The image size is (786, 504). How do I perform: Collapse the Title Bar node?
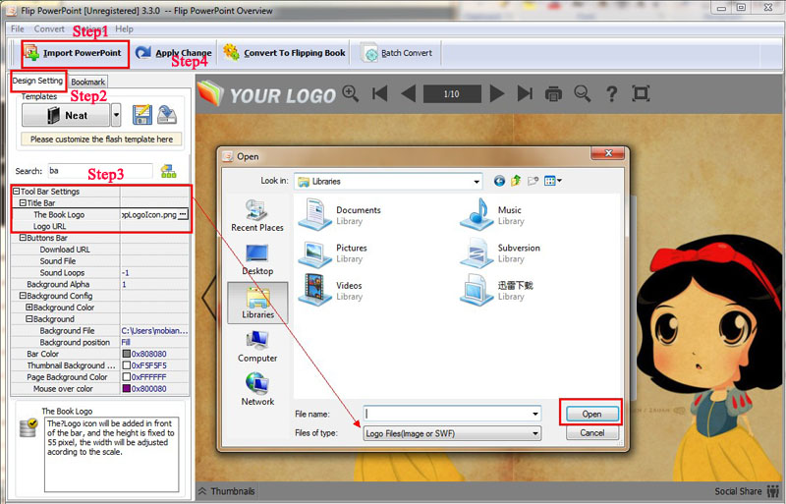(x=23, y=203)
